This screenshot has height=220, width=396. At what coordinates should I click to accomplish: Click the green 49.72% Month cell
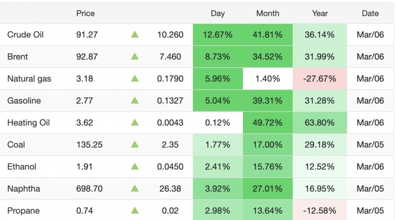268,122
